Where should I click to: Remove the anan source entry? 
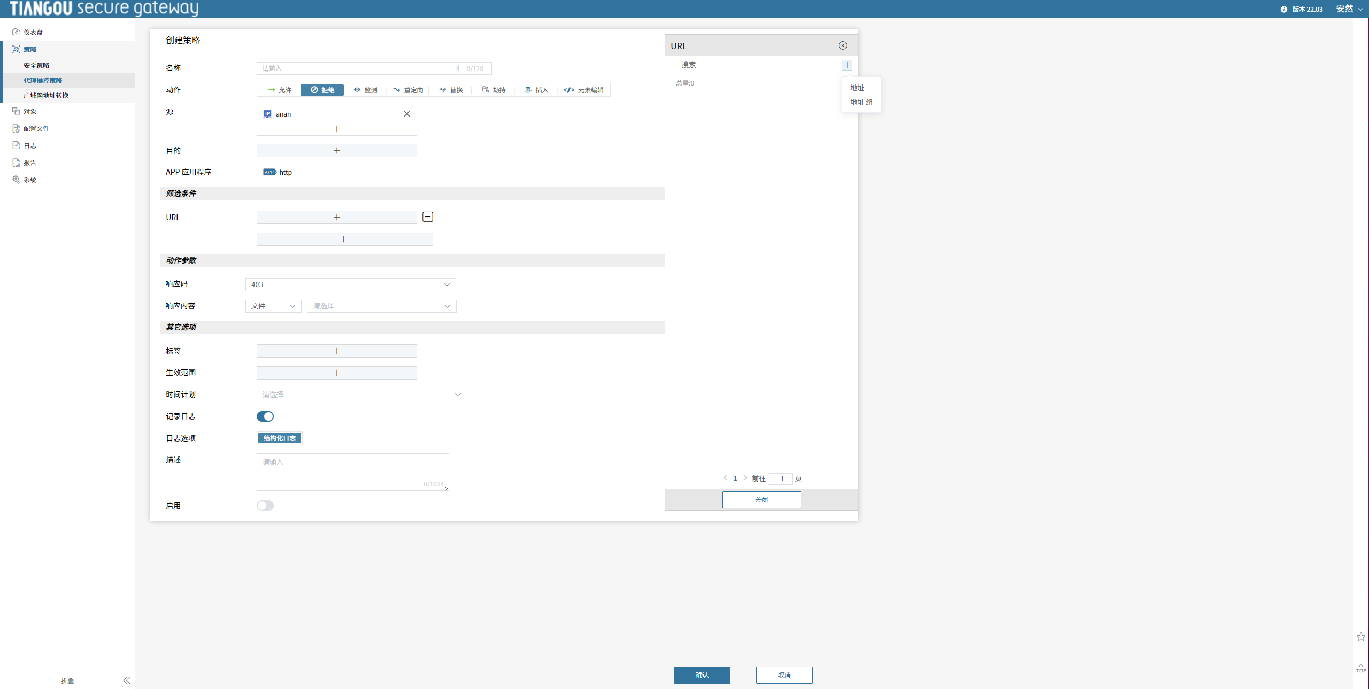(407, 114)
